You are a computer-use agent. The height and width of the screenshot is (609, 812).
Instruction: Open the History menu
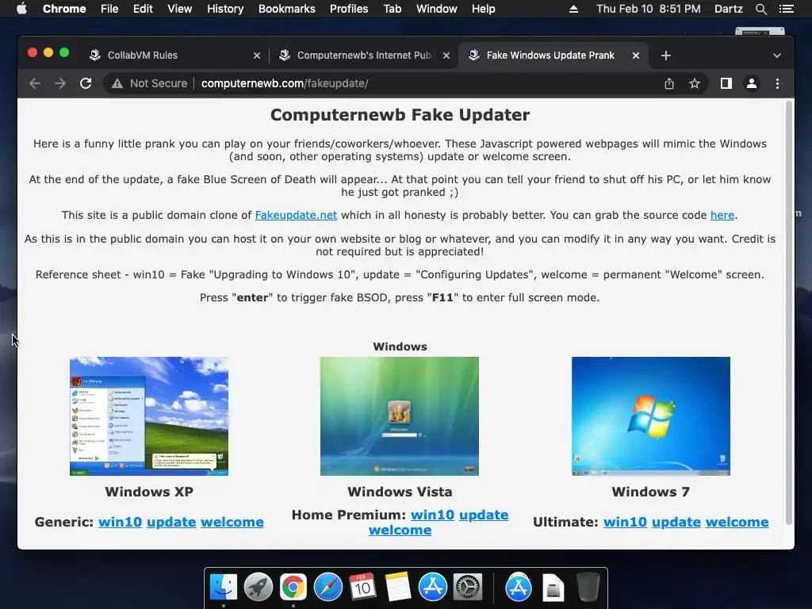tap(225, 9)
